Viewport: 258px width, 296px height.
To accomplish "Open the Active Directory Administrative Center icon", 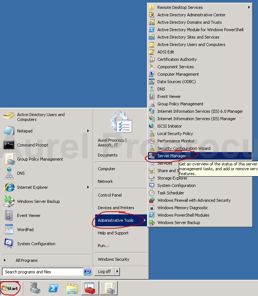I will [x=152, y=15].
